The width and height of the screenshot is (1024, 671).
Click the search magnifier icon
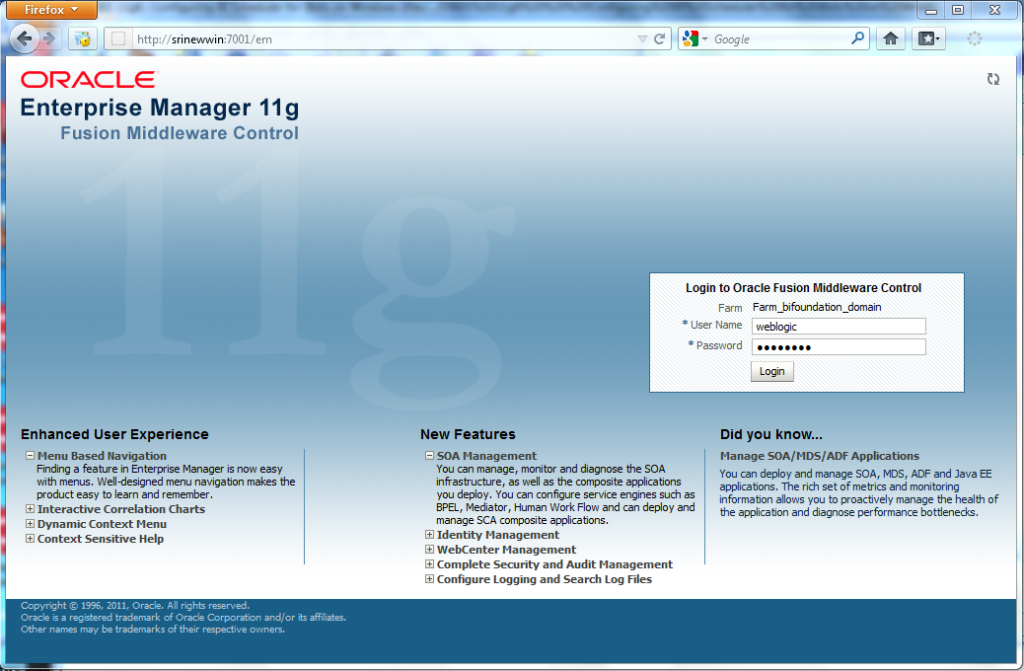tap(857, 38)
